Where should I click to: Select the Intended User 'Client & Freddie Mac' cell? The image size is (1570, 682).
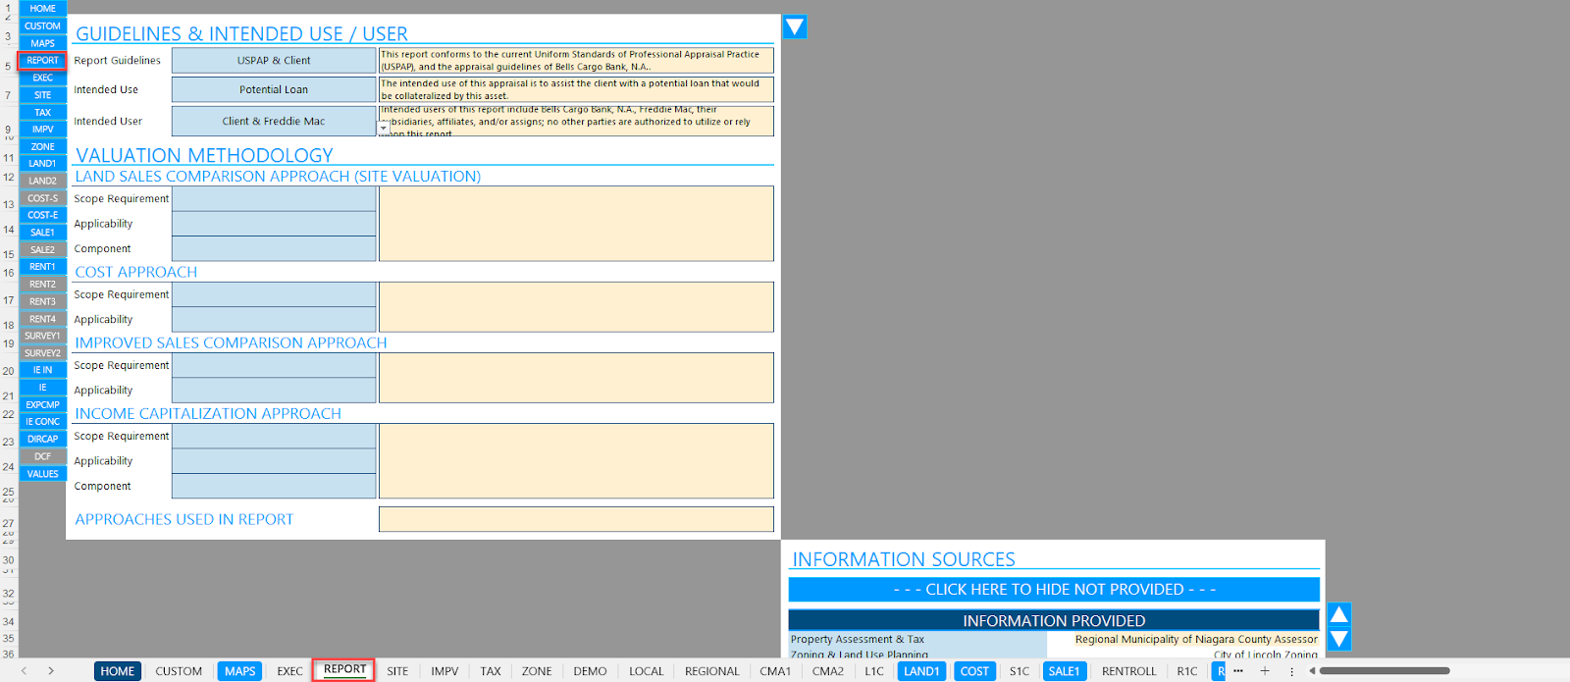click(274, 121)
